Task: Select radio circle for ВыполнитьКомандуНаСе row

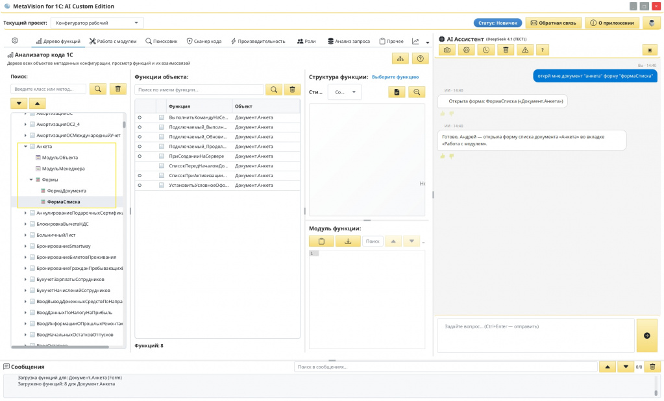Action: pos(140,117)
